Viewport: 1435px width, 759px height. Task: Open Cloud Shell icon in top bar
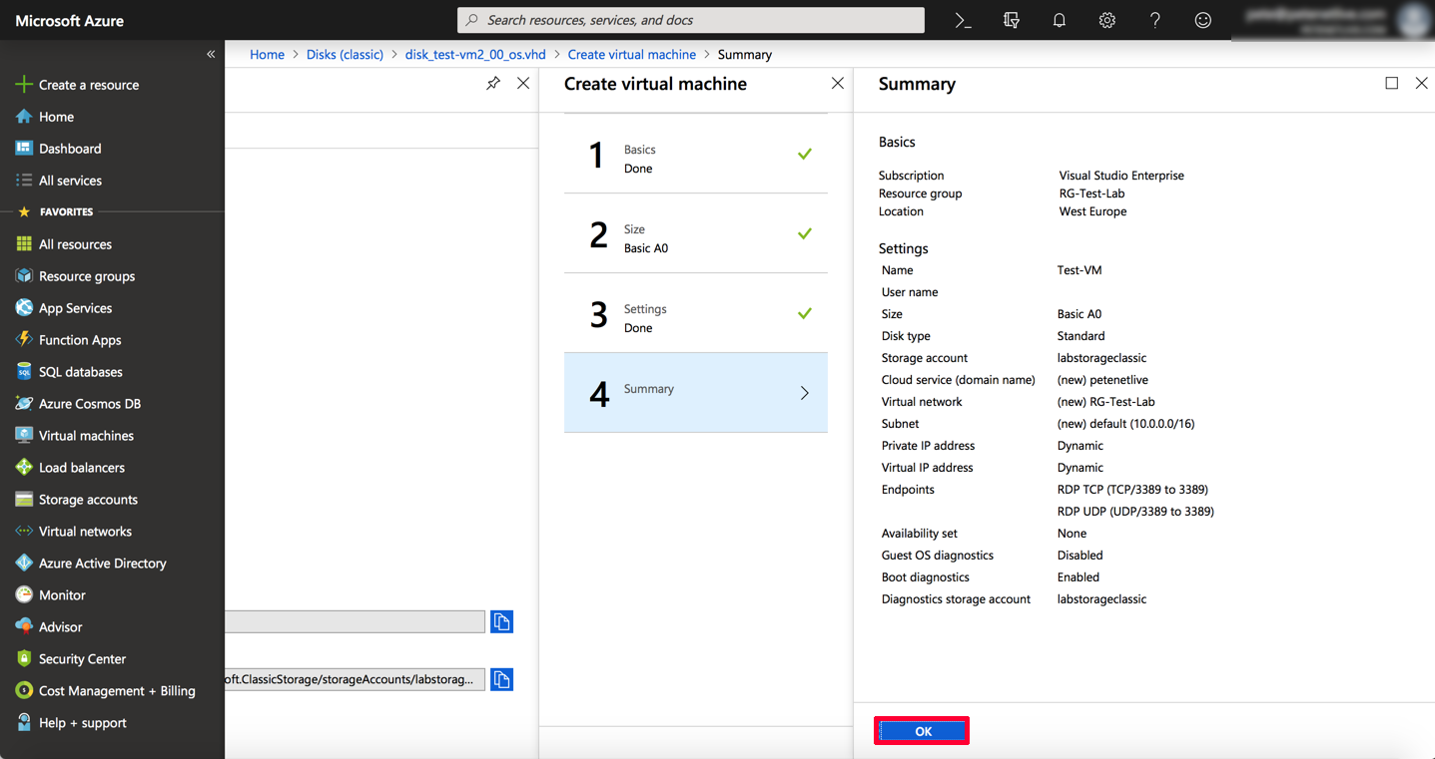(963, 20)
